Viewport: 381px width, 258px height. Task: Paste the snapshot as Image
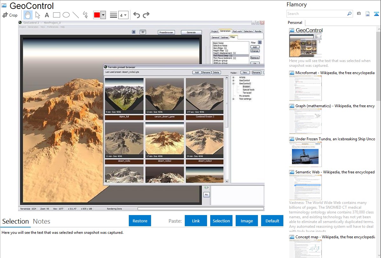(x=246, y=221)
